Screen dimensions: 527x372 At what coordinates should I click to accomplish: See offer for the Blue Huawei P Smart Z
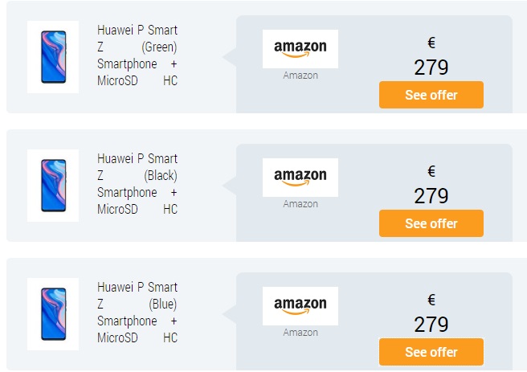pos(431,352)
